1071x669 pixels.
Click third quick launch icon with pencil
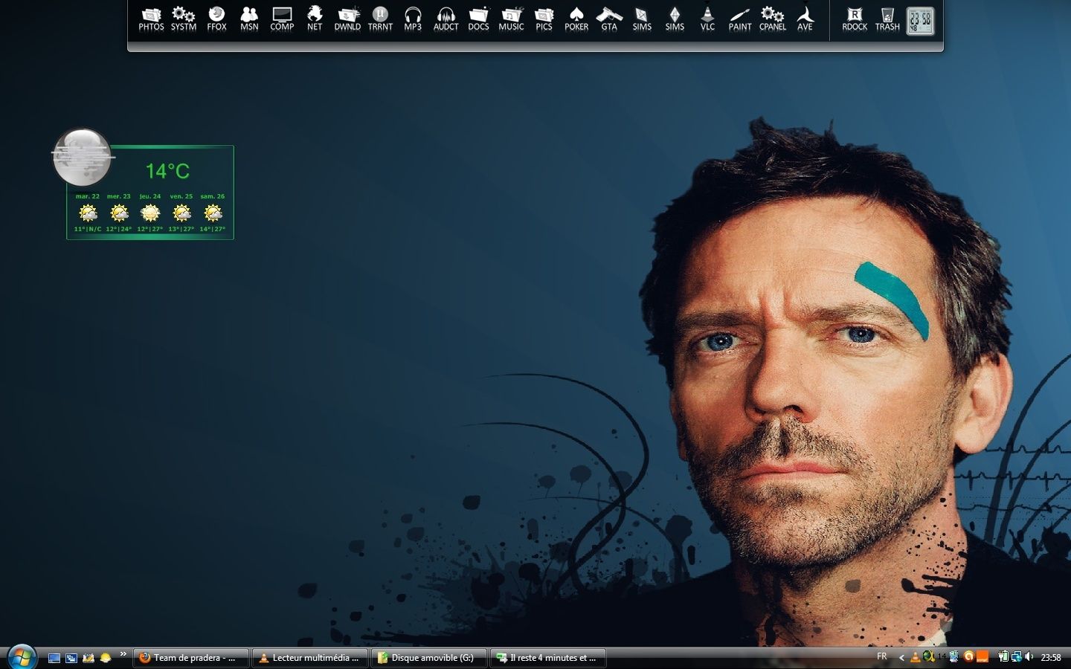89,658
